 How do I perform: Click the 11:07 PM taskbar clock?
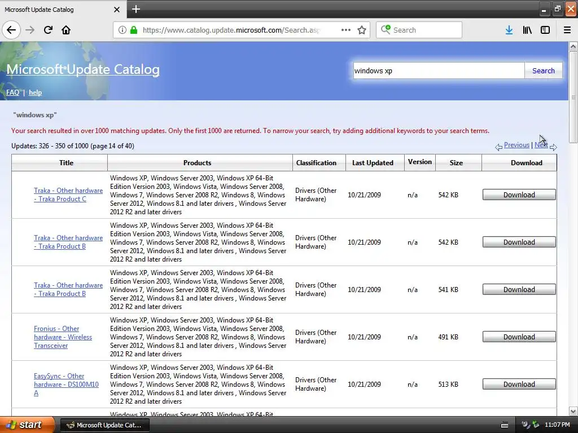557,425
